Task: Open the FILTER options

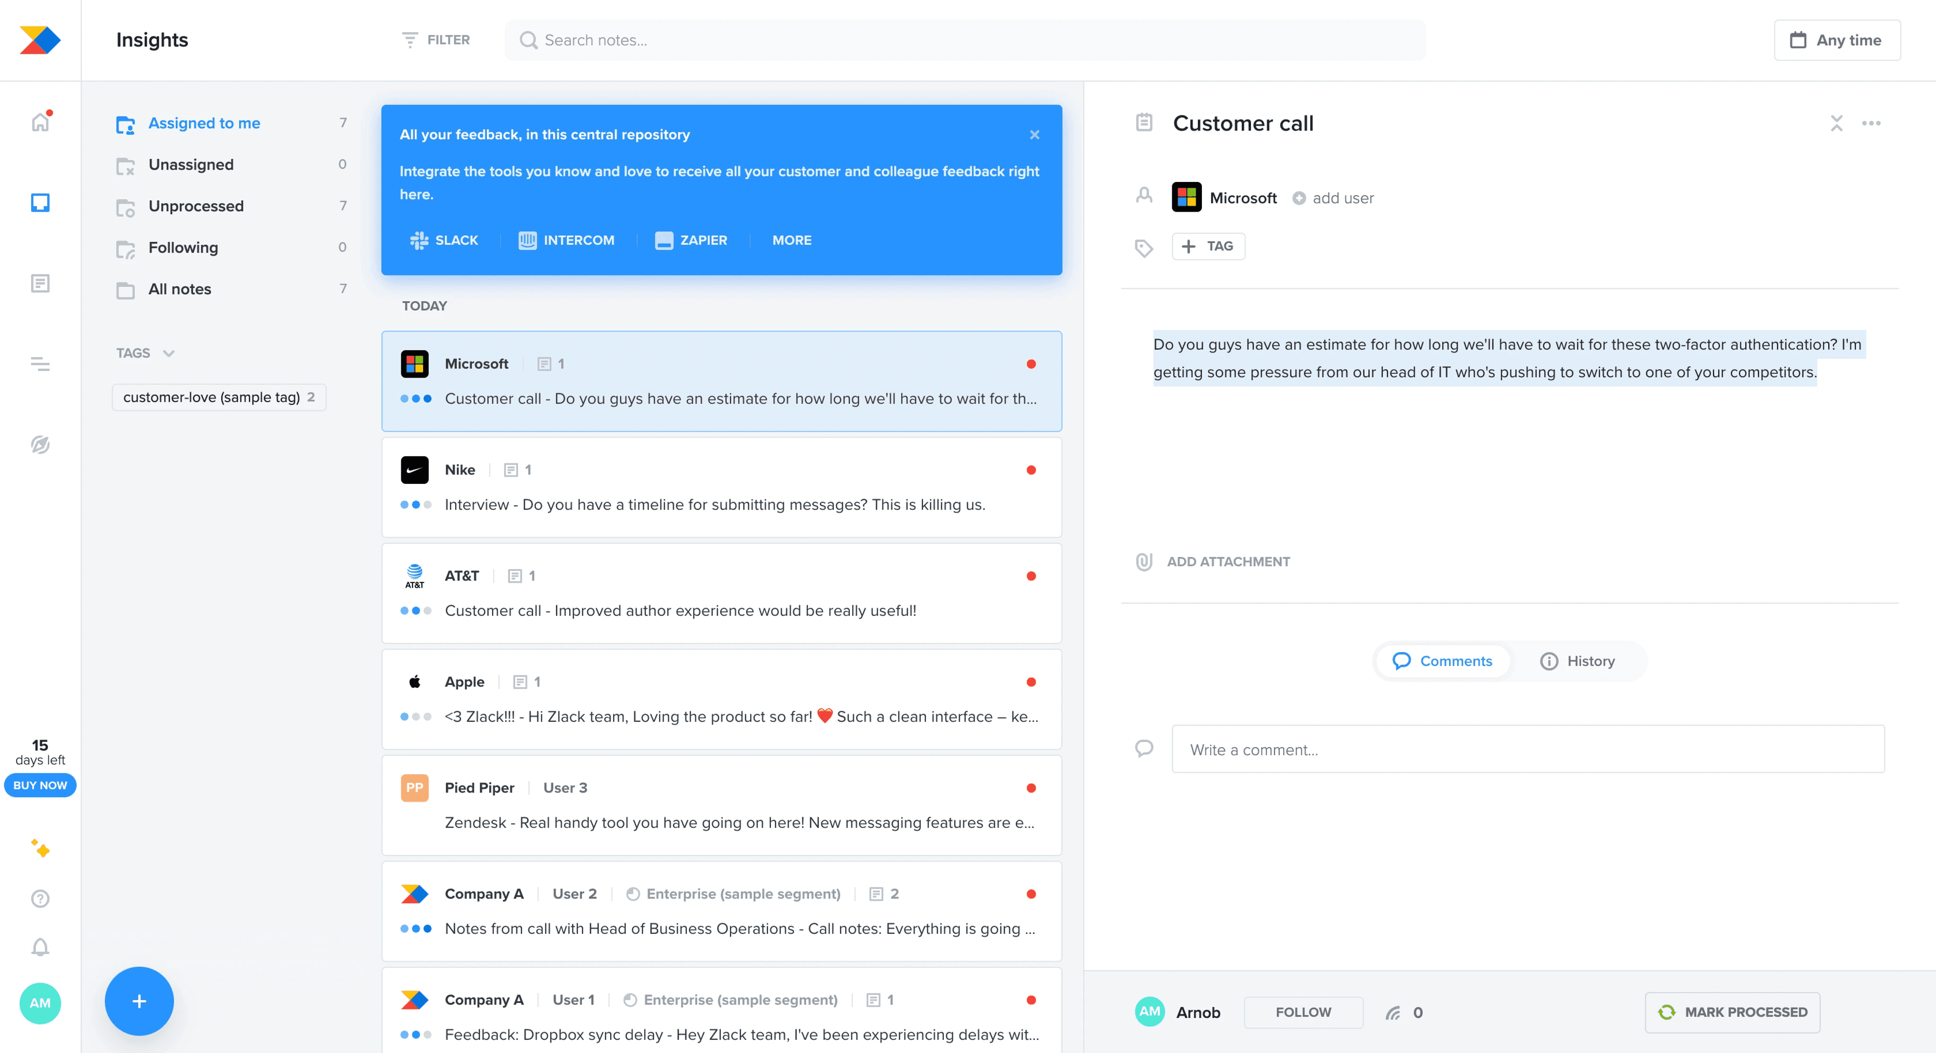Action: click(436, 40)
